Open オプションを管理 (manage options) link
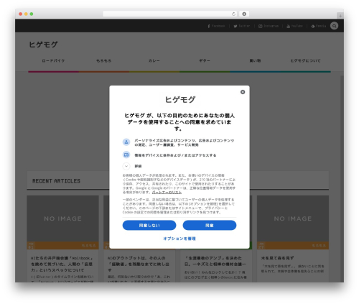This screenshot has width=359, height=304. click(179, 239)
